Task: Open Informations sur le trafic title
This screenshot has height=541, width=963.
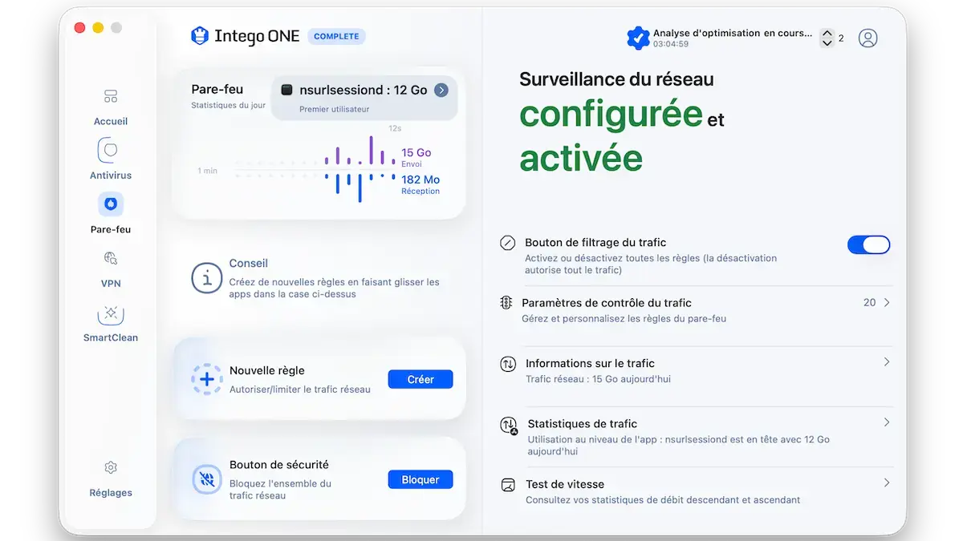Action: [x=590, y=363]
